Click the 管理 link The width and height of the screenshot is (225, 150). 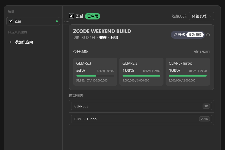(x=103, y=38)
